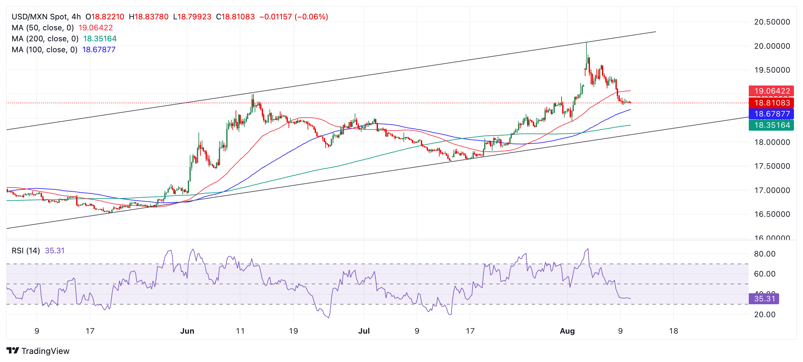Image resolution: width=803 pixels, height=362 pixels.
Task: Click the RSI (14) indicator label
Action: (26, 251)
